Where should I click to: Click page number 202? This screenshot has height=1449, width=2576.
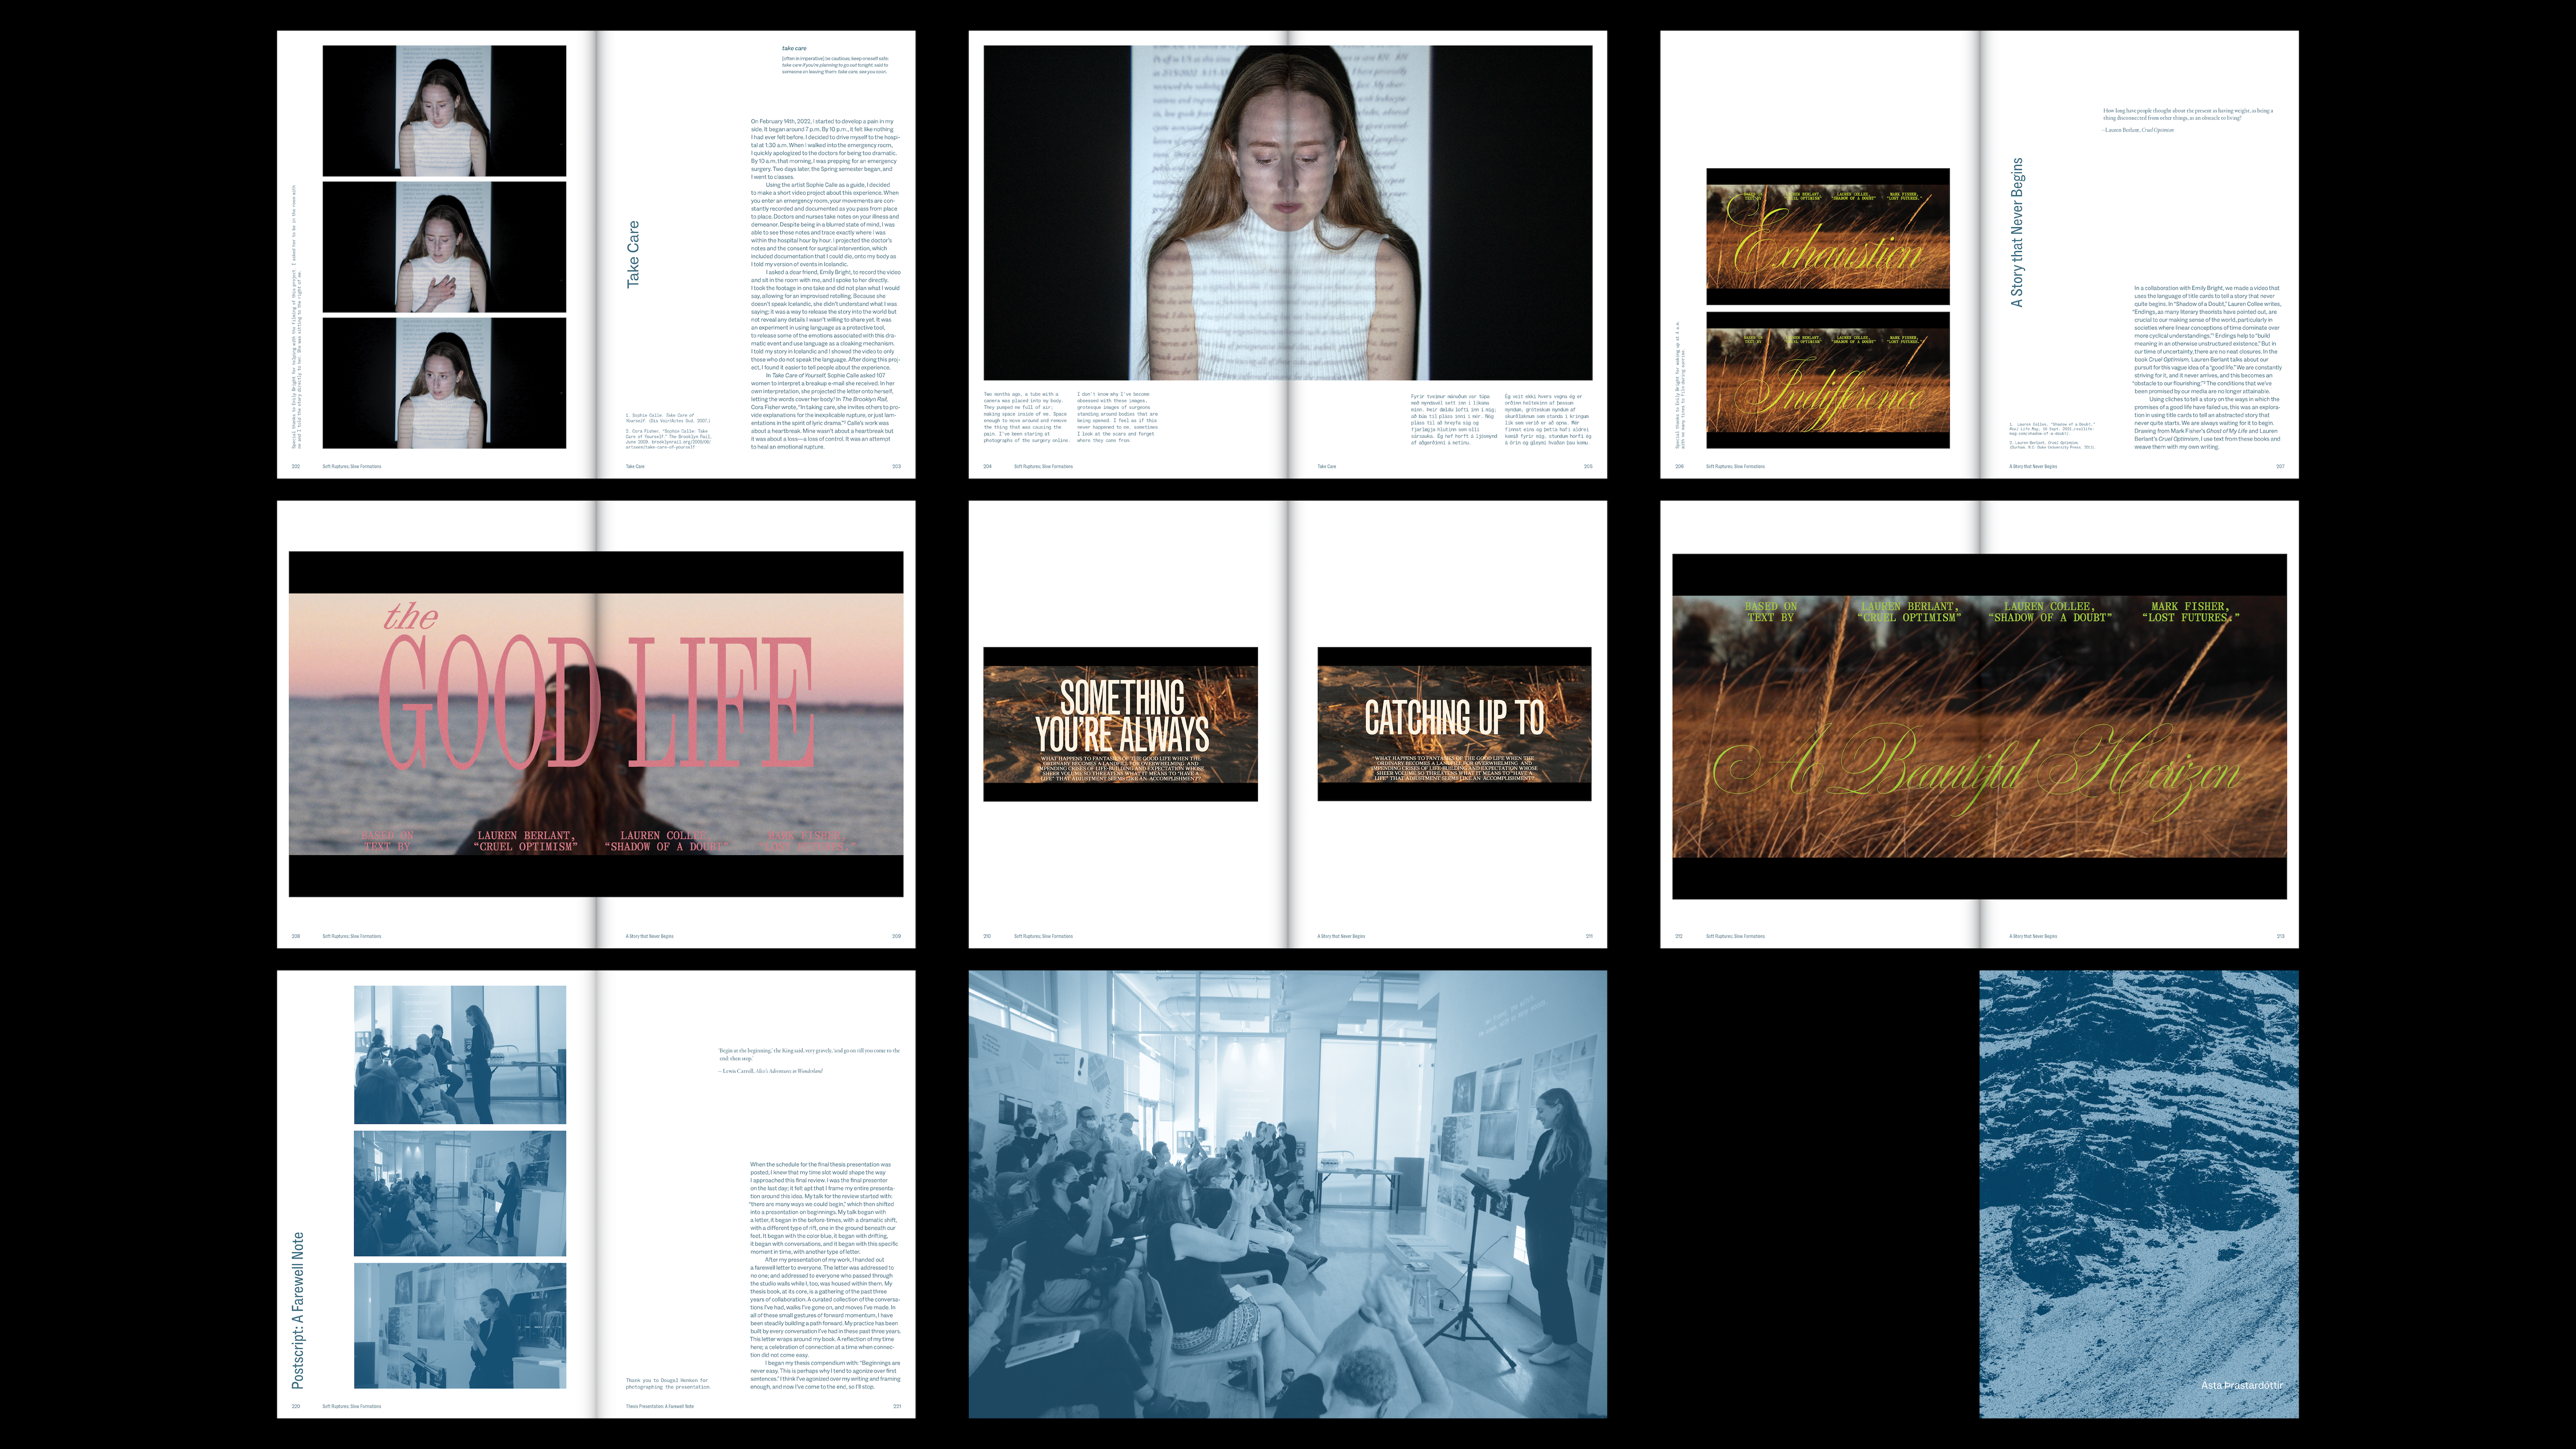coord(295,466)
